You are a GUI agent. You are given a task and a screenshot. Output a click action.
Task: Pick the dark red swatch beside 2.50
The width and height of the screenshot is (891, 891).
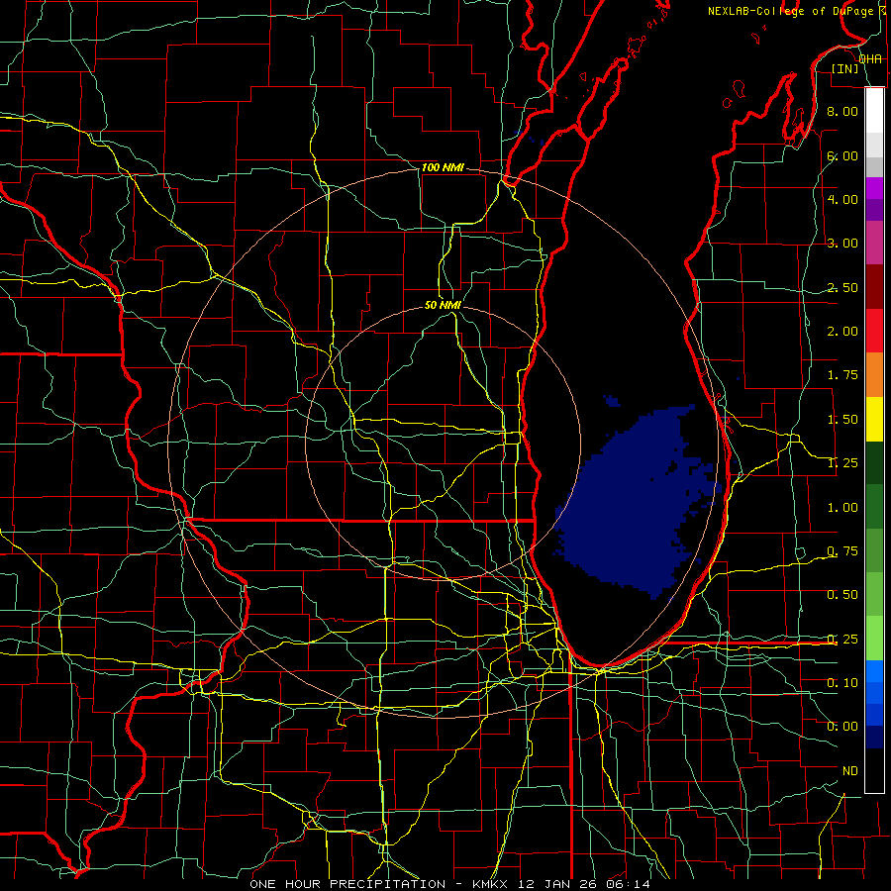[874, 287]
